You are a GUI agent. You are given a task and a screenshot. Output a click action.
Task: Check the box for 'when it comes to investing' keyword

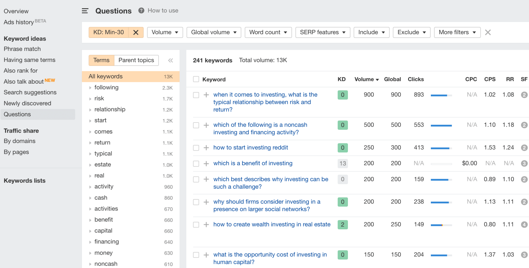point(196,95)
